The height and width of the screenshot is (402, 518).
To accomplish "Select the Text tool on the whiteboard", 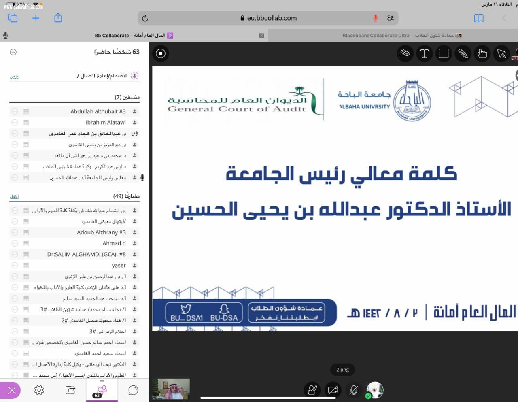I will pos(424,53).
